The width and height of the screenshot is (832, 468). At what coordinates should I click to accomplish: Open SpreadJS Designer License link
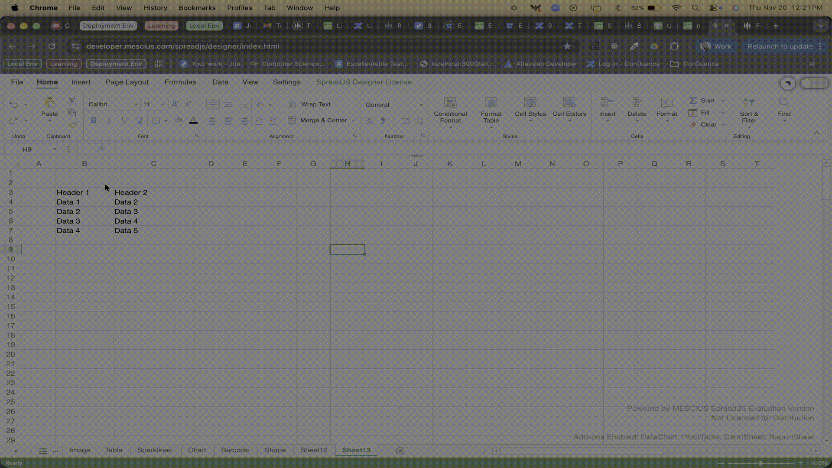point(364,82)
